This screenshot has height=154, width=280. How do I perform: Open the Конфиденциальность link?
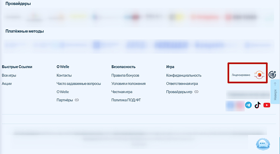click(184, 75)
